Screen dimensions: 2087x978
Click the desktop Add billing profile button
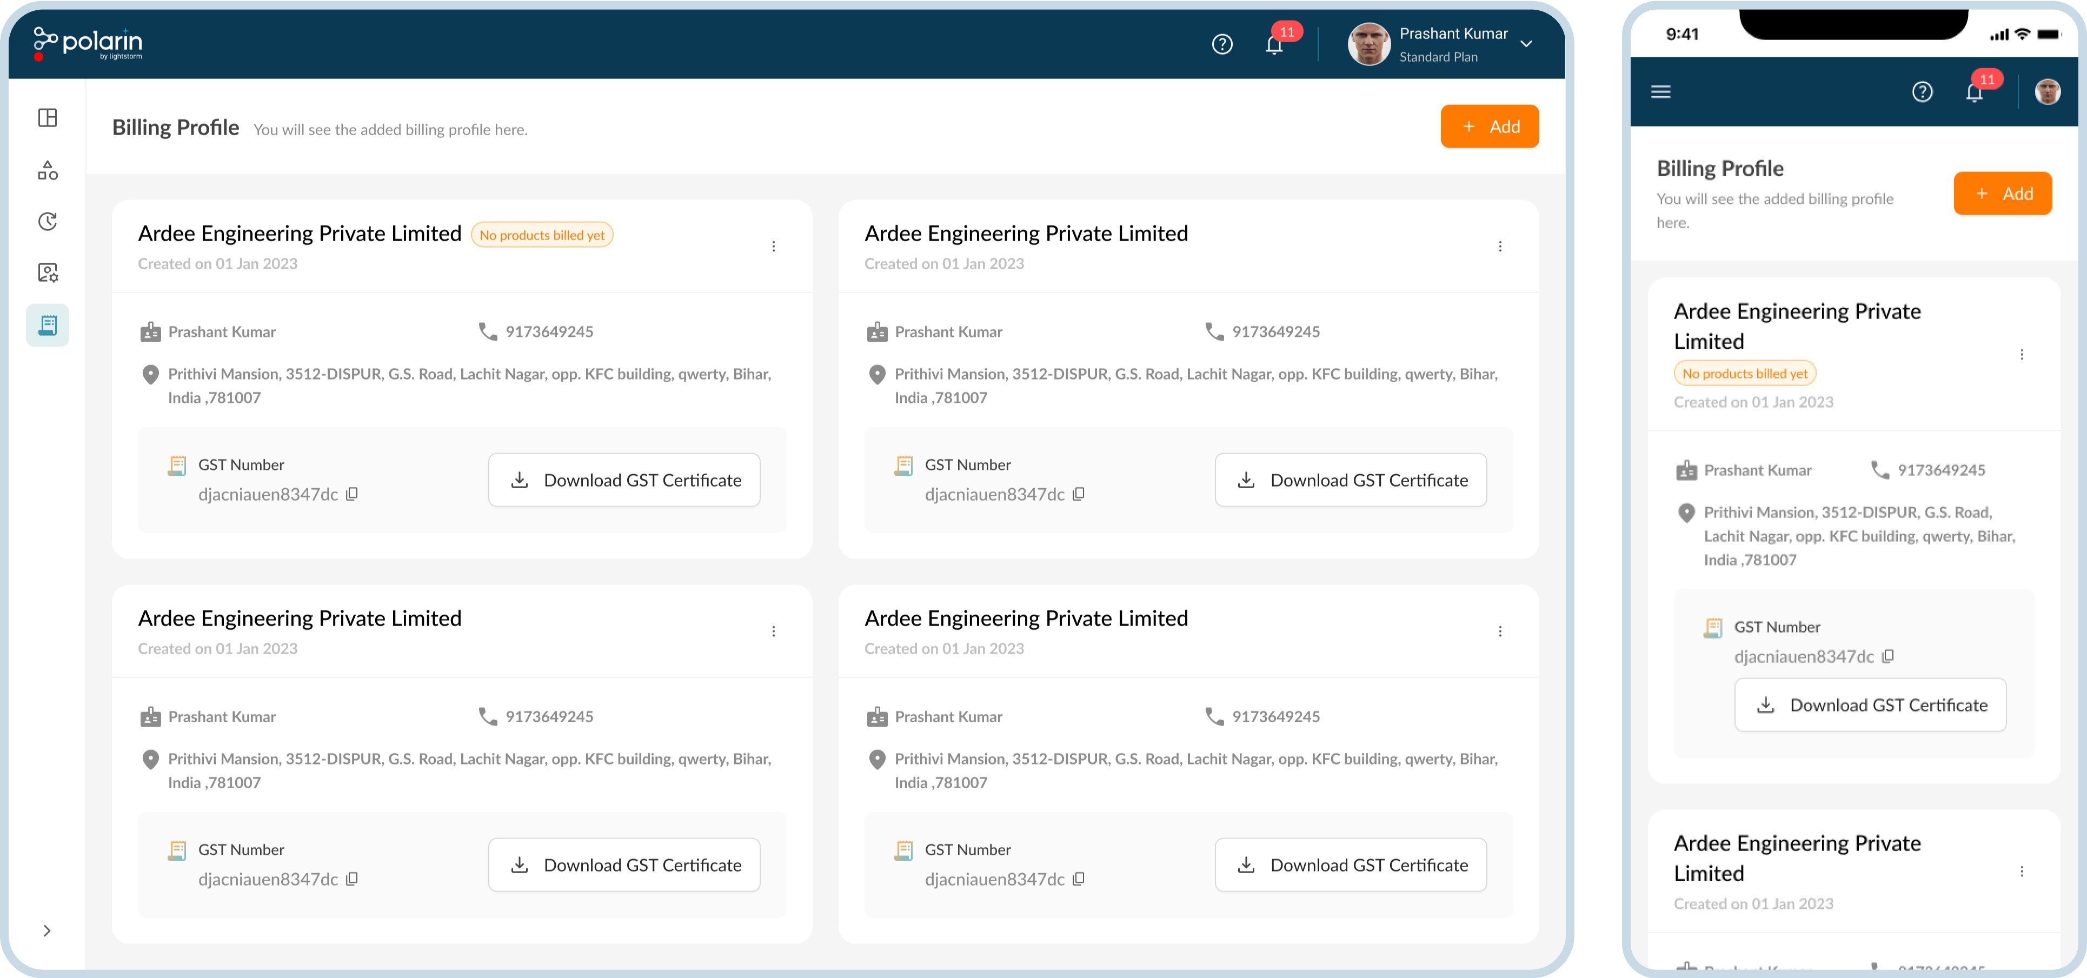point(1489,127)
